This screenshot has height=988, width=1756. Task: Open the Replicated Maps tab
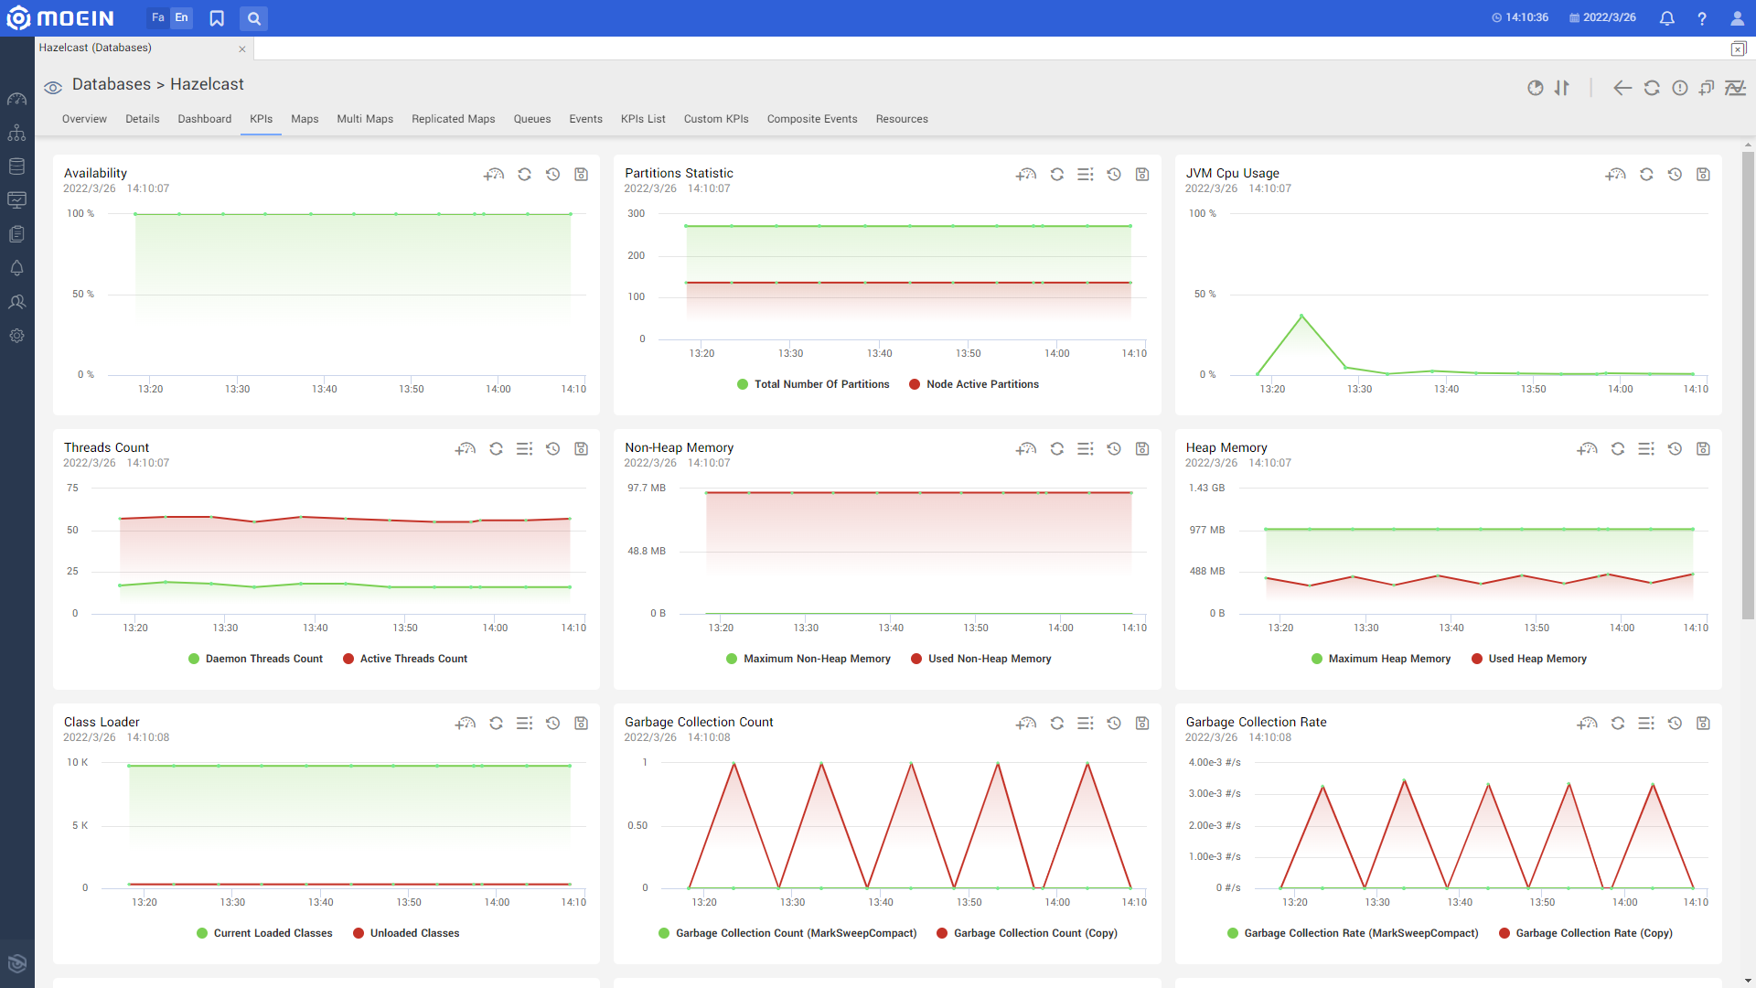(x=454, y=119)
